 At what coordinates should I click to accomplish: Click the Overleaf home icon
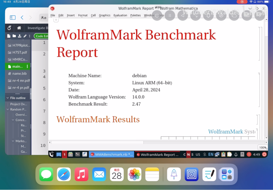[19, 28]
